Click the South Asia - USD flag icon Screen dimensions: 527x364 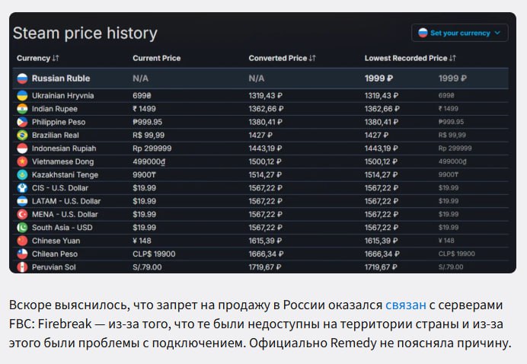tap(22, 227)
